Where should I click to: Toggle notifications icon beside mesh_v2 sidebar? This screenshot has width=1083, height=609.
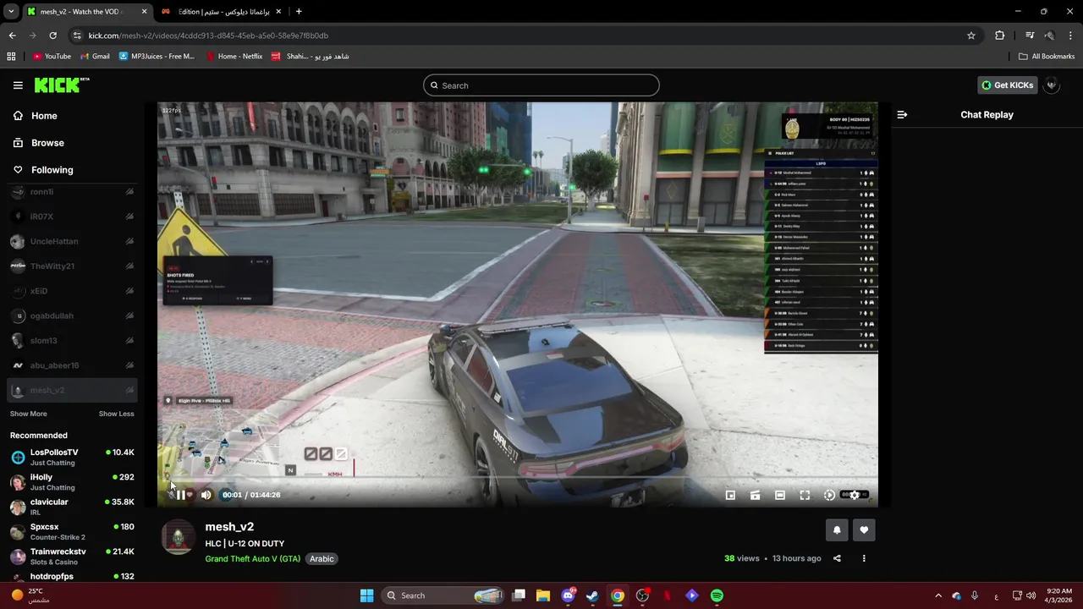[129, 390]
